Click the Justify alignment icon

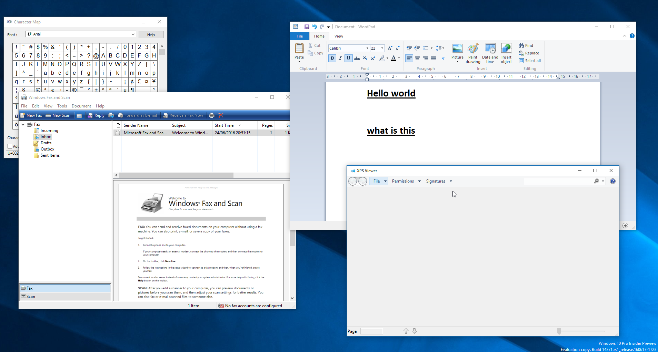pyautogui.click(x=433, y=58)
